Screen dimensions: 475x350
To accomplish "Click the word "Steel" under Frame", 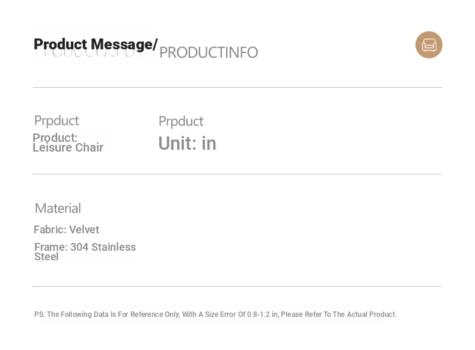I will (x=46, y=257).
